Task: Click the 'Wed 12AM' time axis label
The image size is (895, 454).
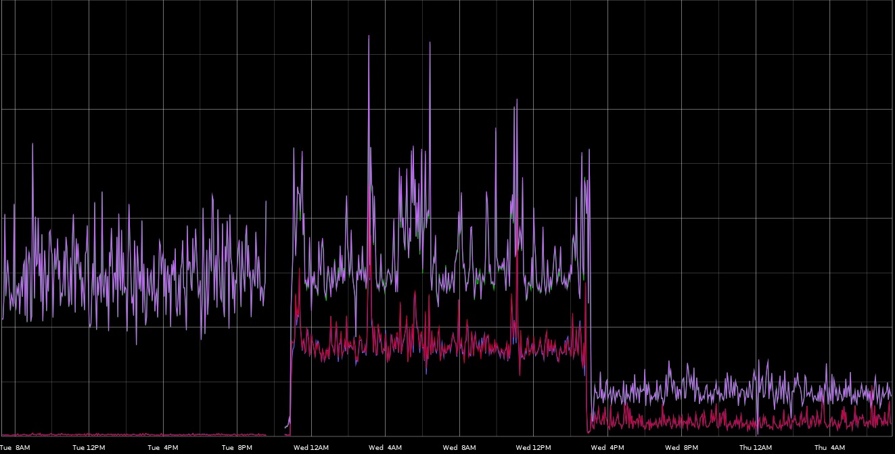Action: point(311,448)
